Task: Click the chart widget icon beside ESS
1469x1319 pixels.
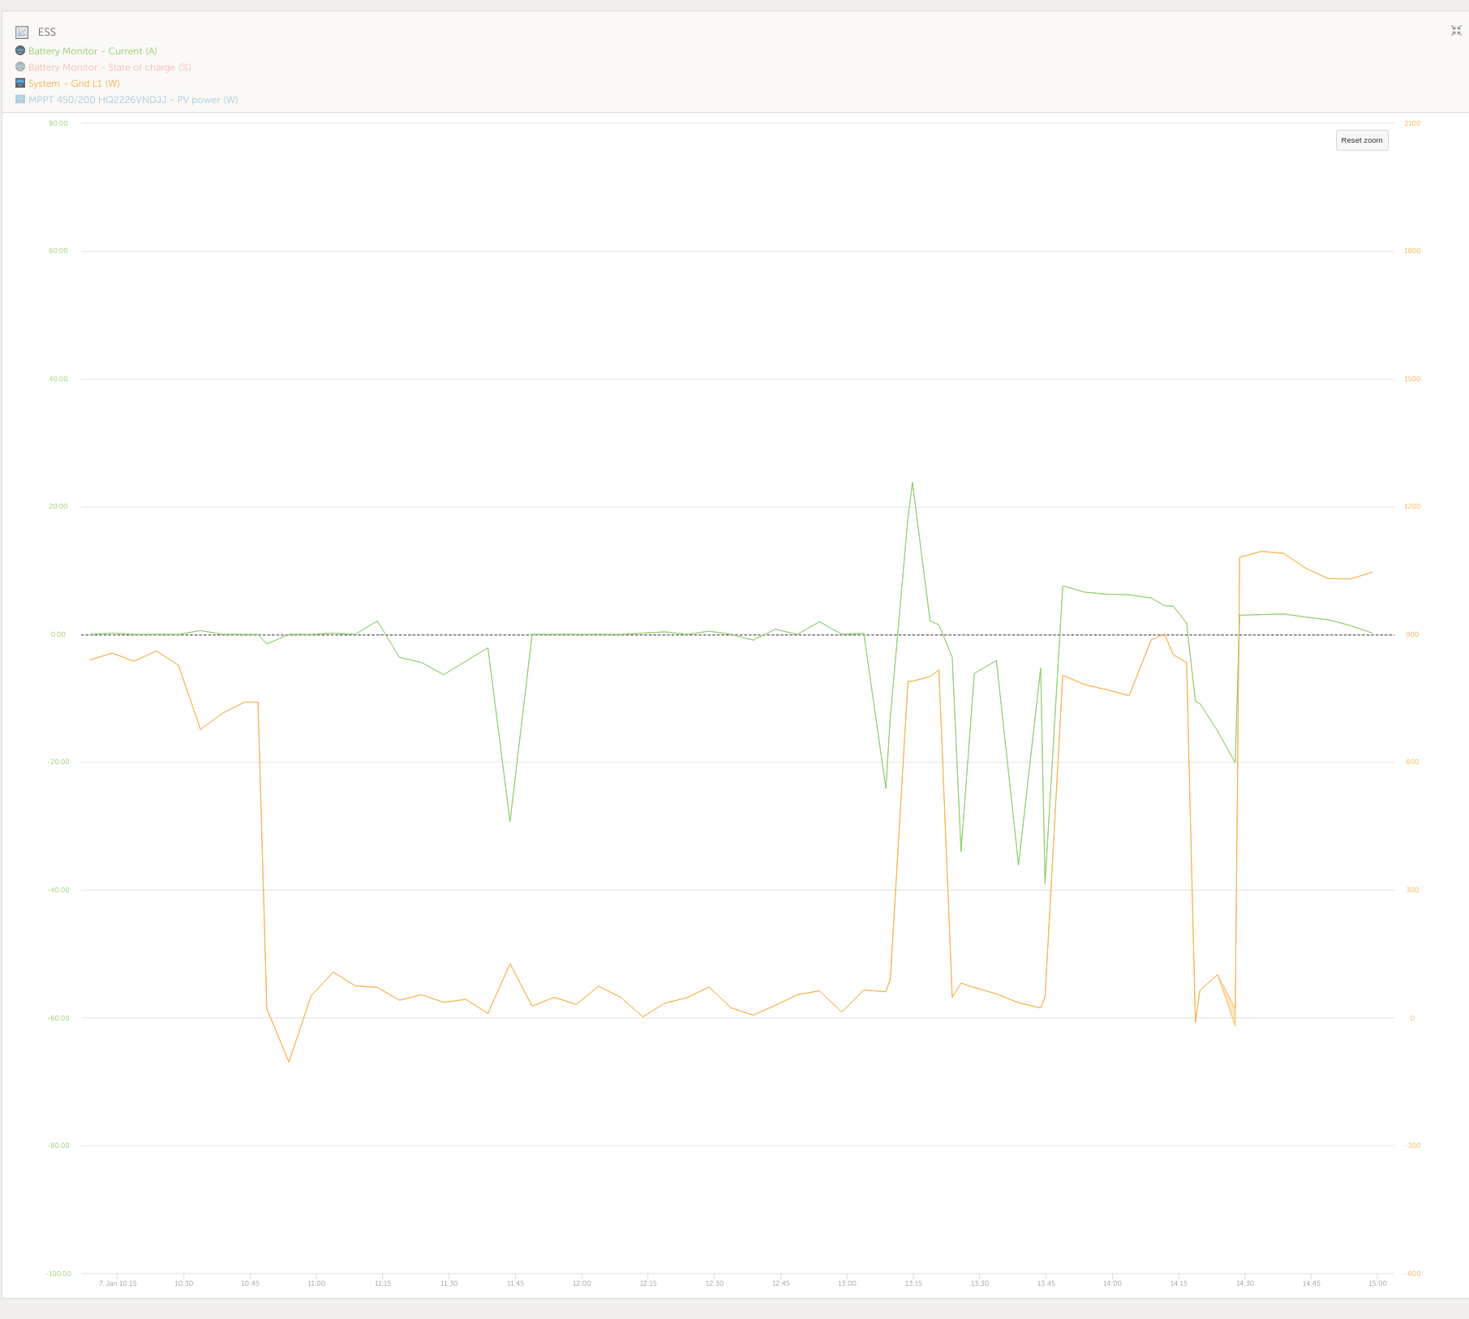Action: 22,32
